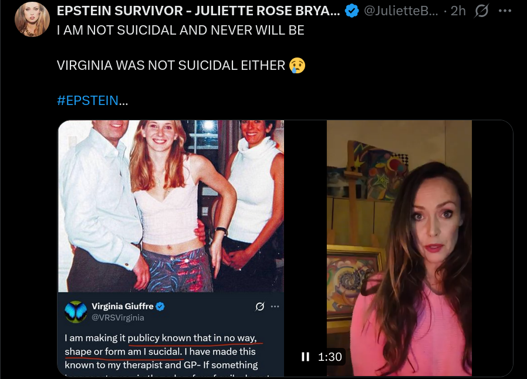This screenshot has height=379, width=527.
Task: Click the blue verified badge beside author name
Action: [x=352, y=11]
